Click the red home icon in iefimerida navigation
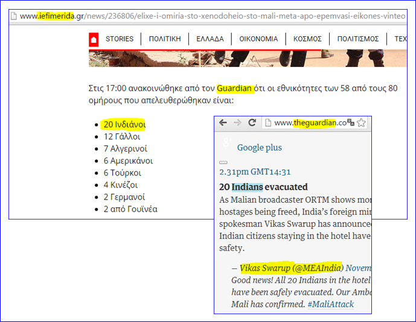 point(94,40)
